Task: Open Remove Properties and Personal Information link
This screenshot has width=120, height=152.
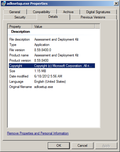Action: point(38,133)
